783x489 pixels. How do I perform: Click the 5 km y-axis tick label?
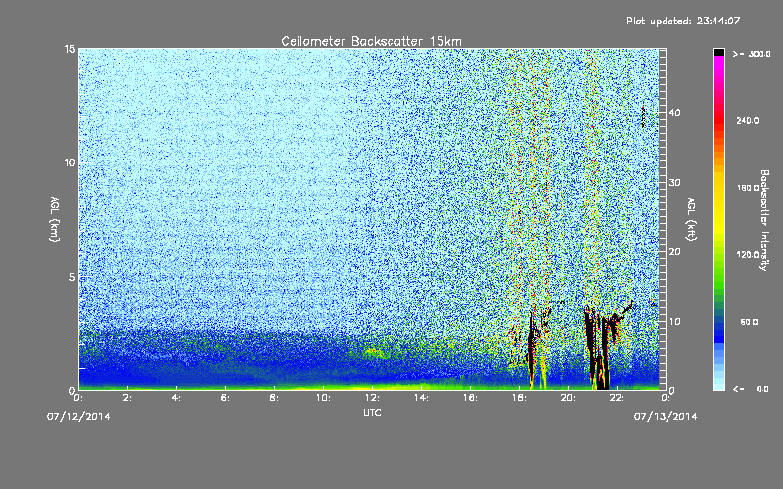coord(72,277)
